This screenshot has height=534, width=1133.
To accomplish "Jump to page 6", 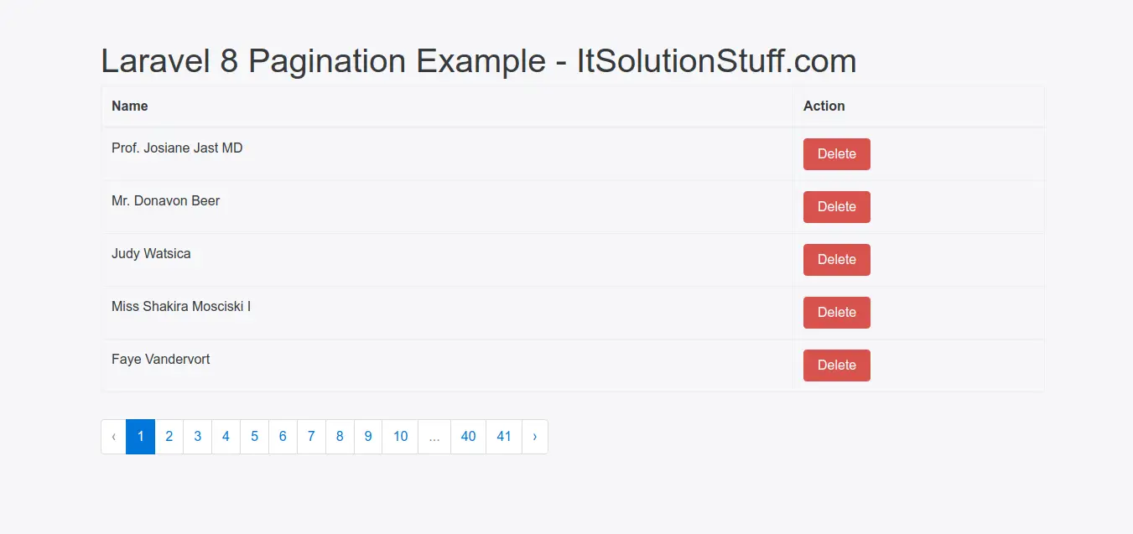I will pyautogui.click(x=283, y=436).
